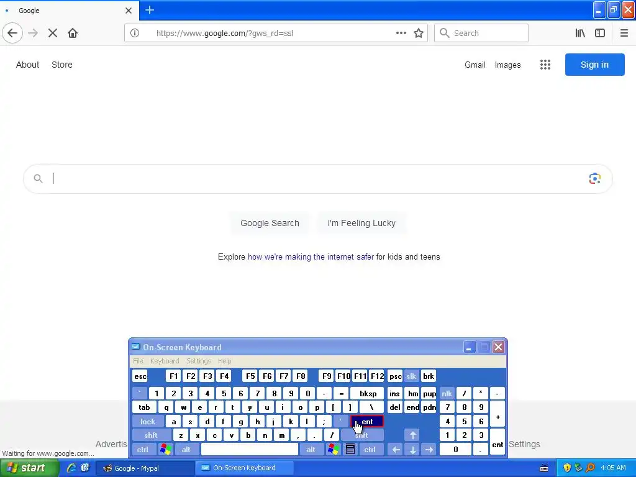Open the Library icon in the toolbar
This screenshot has width=636, height=477.
580,33
